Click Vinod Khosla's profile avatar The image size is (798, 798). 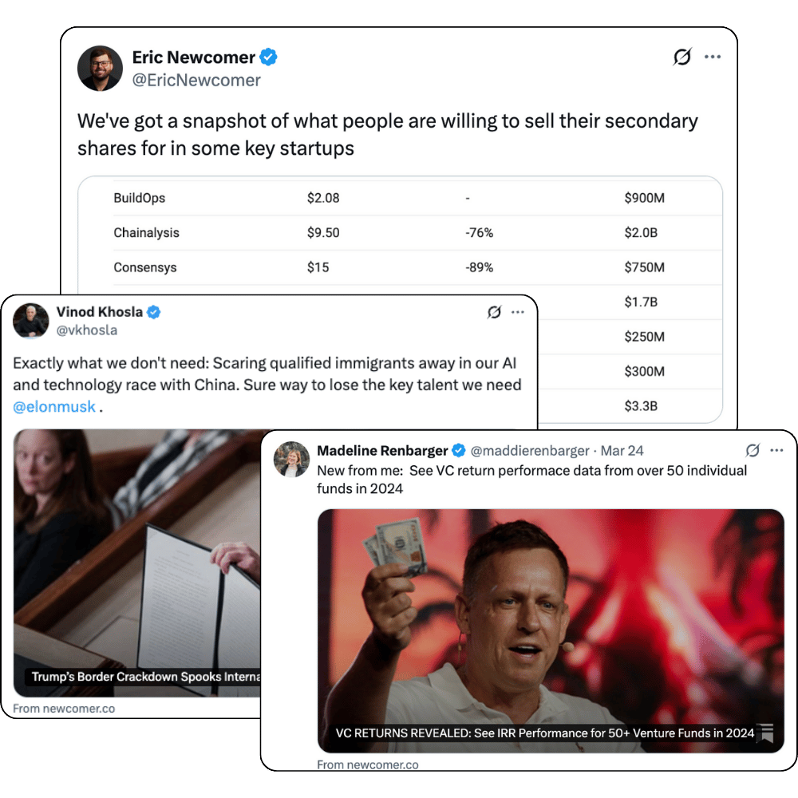[x=31, y=321]
